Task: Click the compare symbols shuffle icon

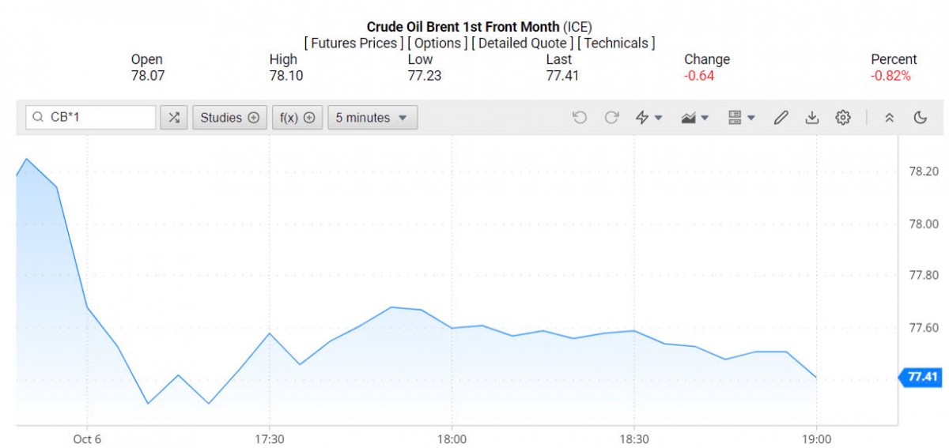Action: point(174,118)
